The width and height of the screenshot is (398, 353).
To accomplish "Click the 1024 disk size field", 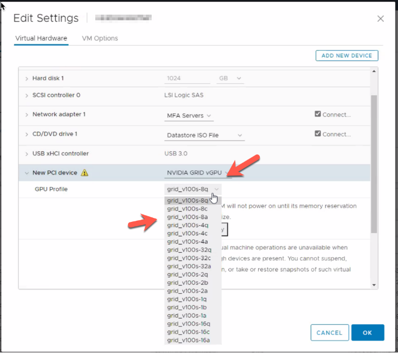I will tap(187, 78).
